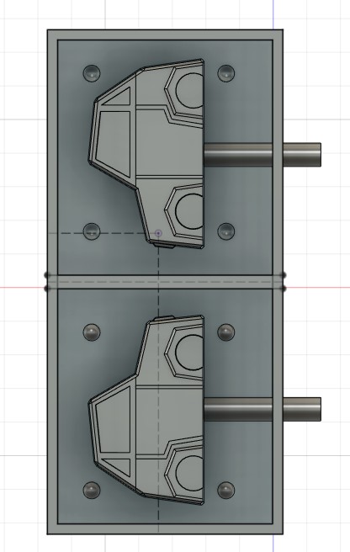350x552 pixels.
Task: Select the bottom-right alignment pin in lower mold half
Action: pos(226,490)
